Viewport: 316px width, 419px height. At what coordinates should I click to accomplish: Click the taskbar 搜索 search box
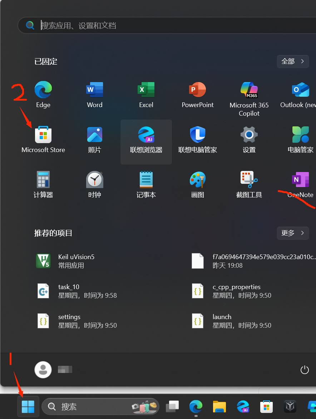coord(100,407)
